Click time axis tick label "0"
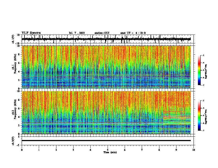 (x=22, y=150)
